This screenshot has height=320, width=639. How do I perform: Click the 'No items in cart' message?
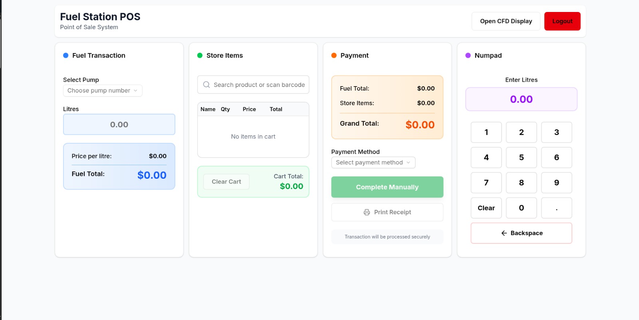pyautogui.click(x=253, y=136)
